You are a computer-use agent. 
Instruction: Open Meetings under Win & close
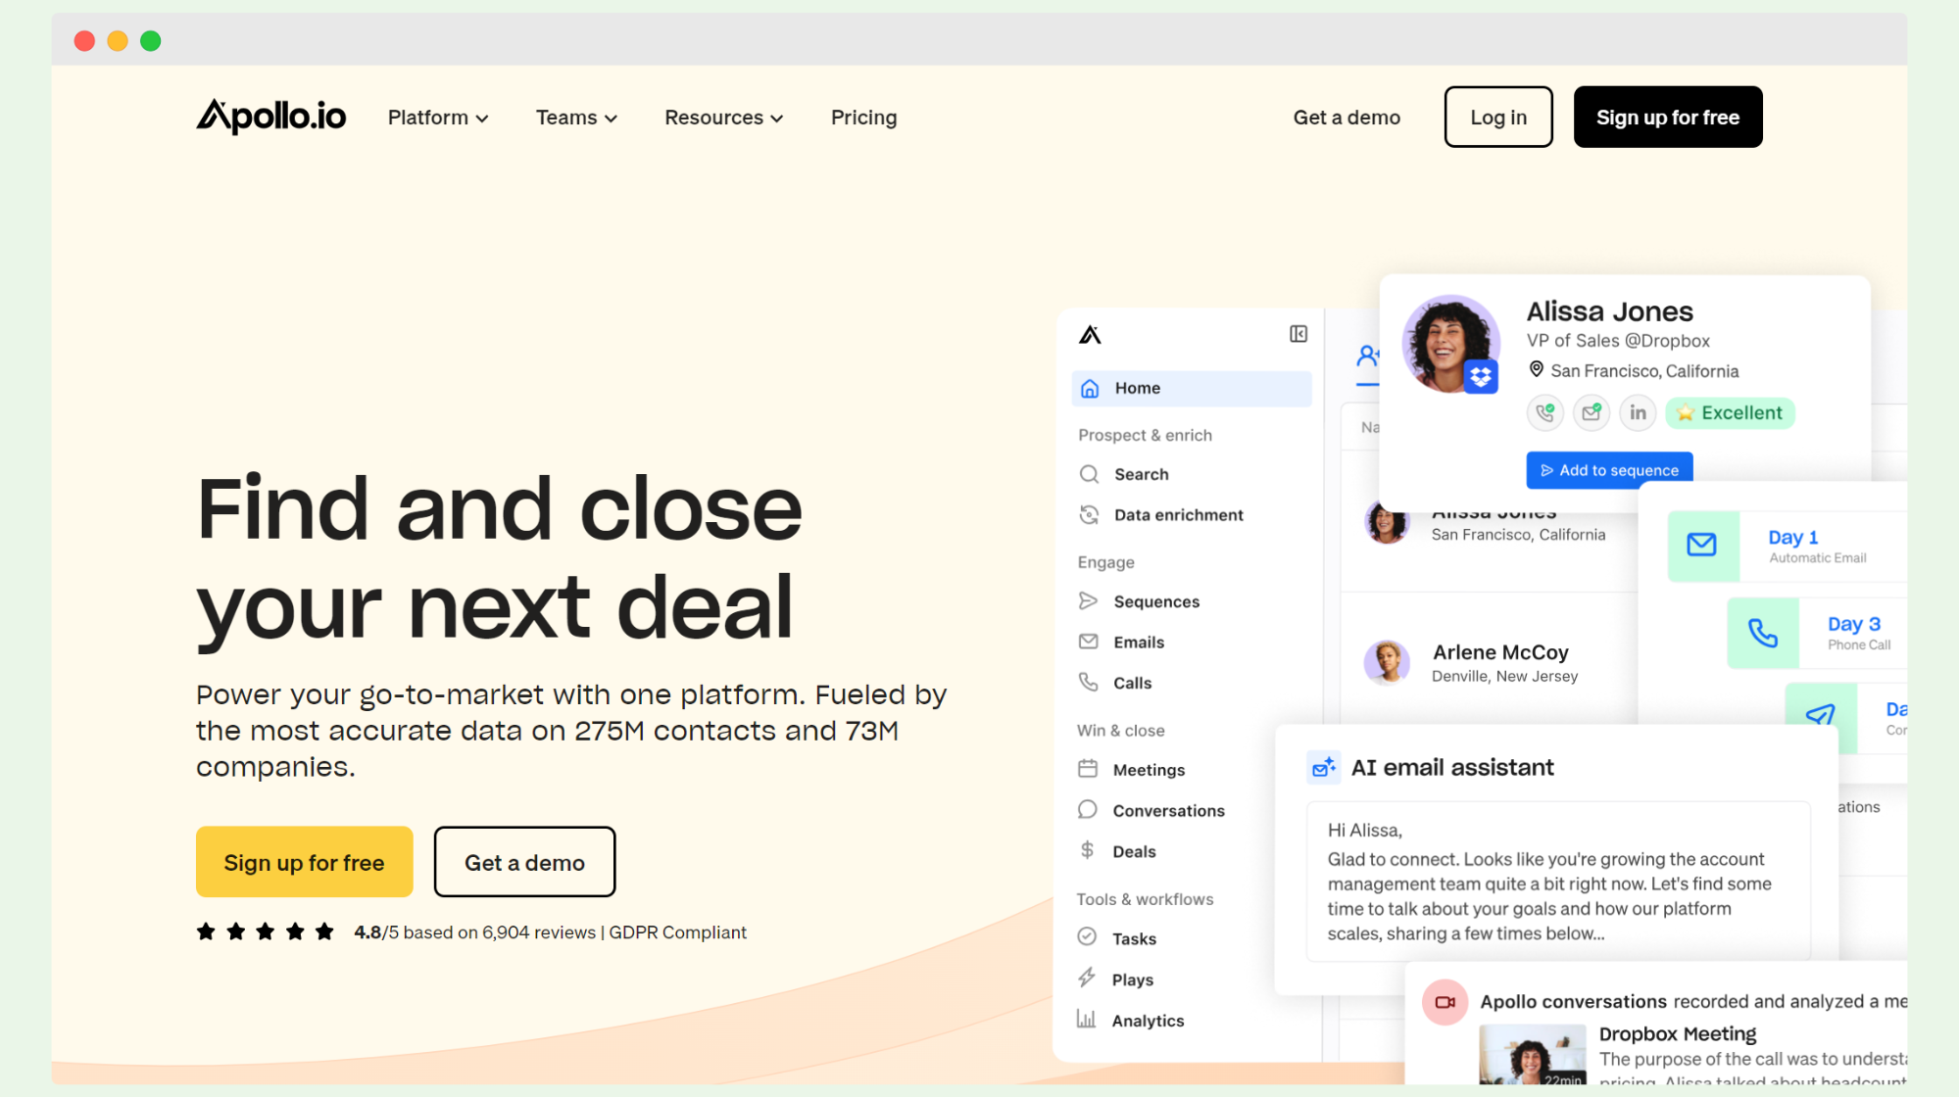[1090, 769]
